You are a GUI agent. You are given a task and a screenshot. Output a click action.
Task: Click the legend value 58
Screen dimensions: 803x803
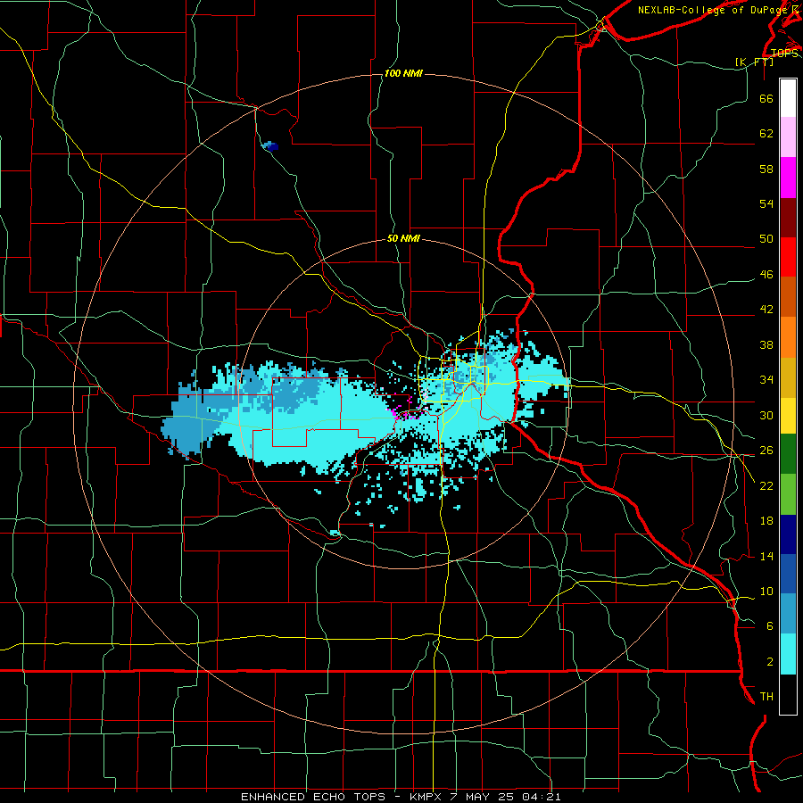pos(766,169)
